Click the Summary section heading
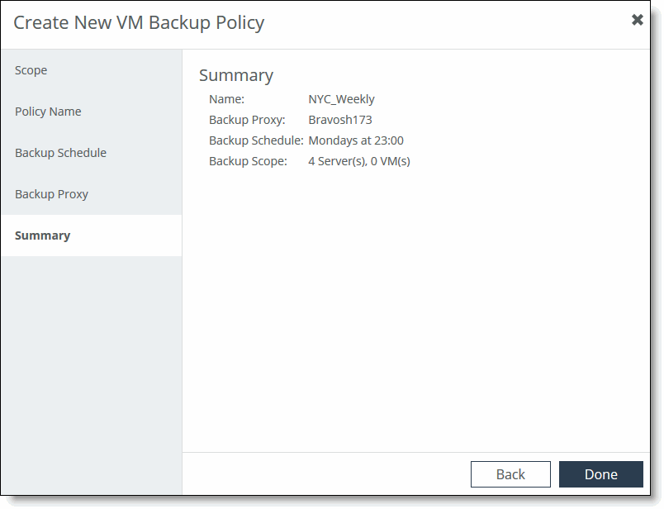Screen dimensions: 664x509 point(236,75)
